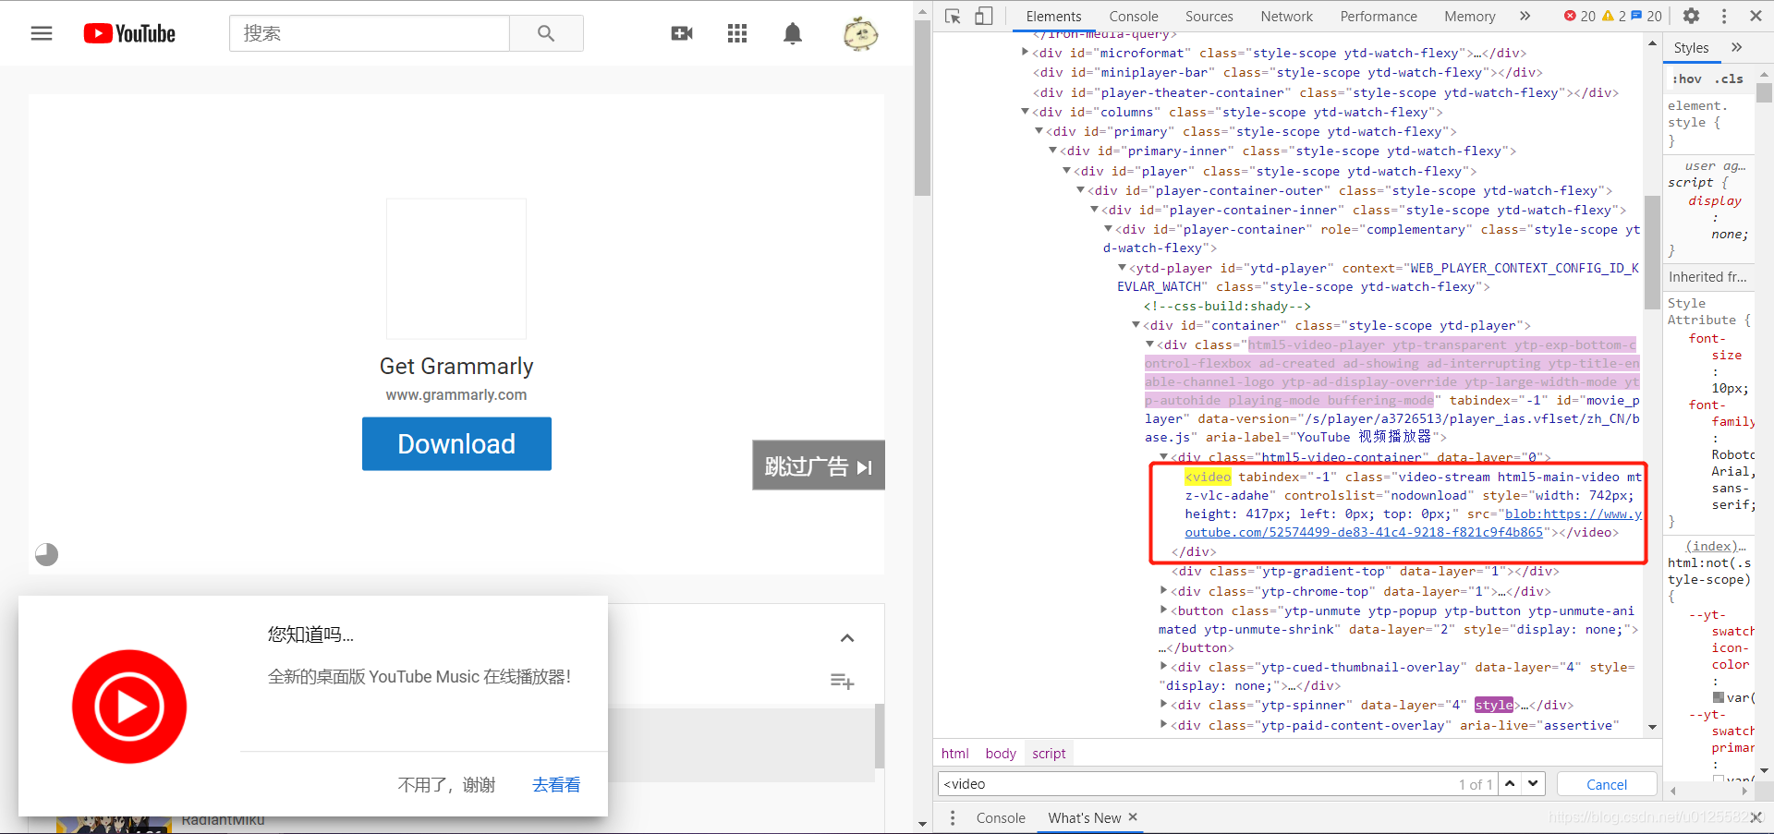Viewport: 1774px width, 834px height.
Task: Switch to the Elements tab
Action: point(1053,17)
